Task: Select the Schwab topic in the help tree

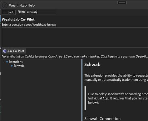Action: (19, 66)
